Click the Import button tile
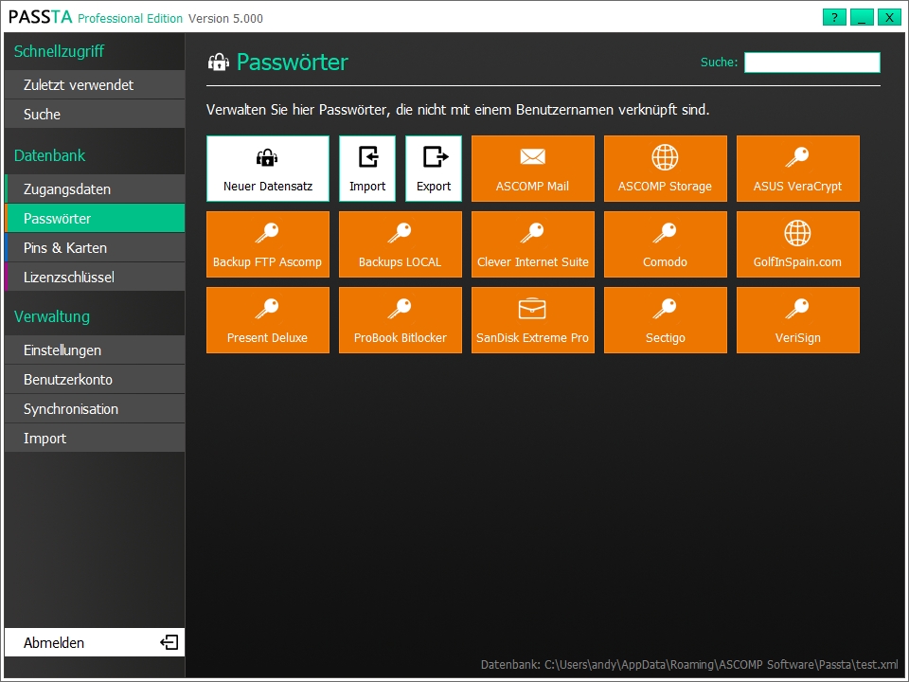The image size is (909, 682). (367, 169)
